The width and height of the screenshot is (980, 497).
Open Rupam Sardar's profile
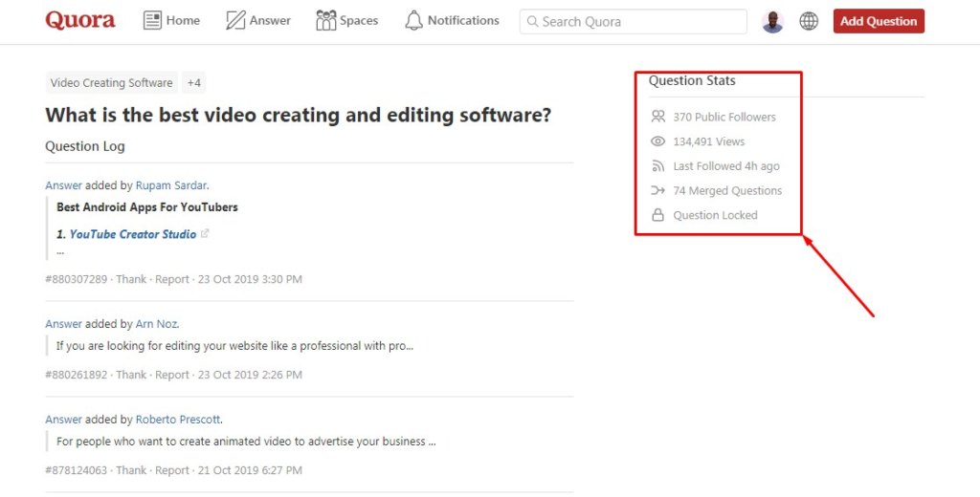pyautogui.click(x=171, y=185)
